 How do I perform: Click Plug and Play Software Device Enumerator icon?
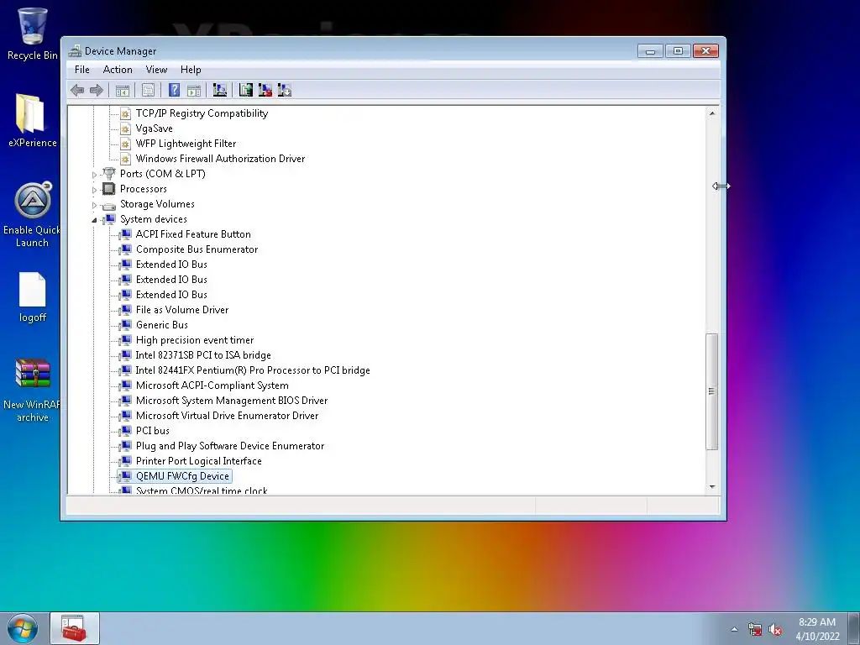(126, 446)
